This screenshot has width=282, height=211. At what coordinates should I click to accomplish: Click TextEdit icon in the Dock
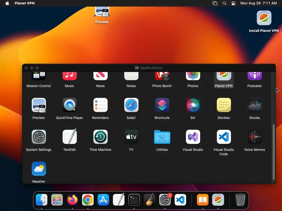point(119,199)
